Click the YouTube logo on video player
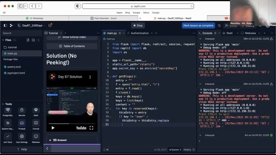The image size is (276, 155). pos(81,128)
